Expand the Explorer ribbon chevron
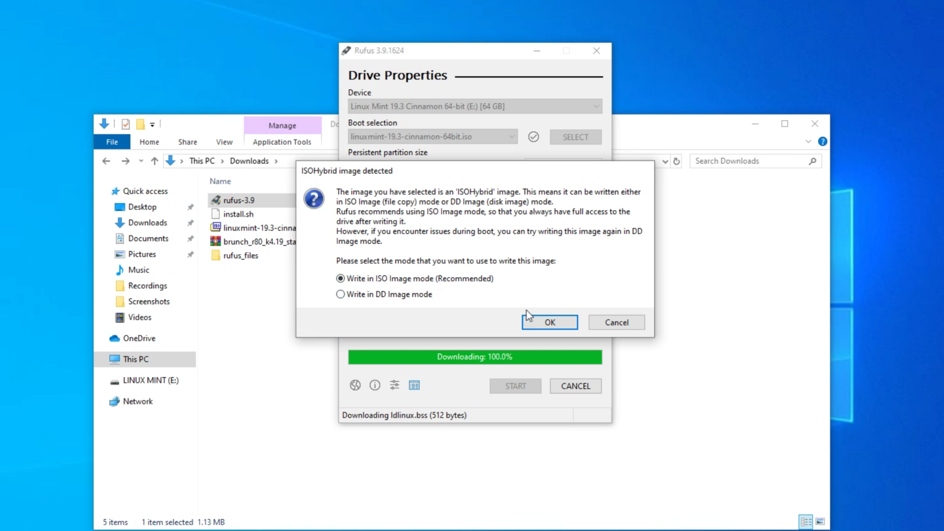This screenshot has height=531, width=944. click(x=808, y=142)
